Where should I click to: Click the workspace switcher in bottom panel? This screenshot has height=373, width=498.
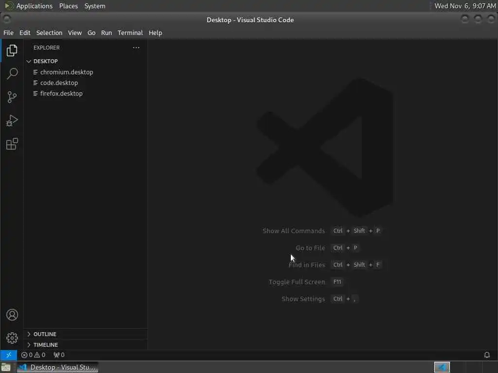(442, 367)
